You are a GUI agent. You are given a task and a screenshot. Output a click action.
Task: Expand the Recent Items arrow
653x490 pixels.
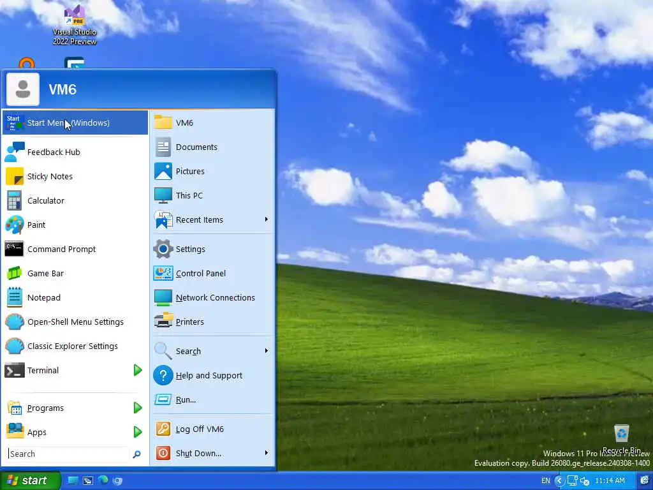click(267, 219)
